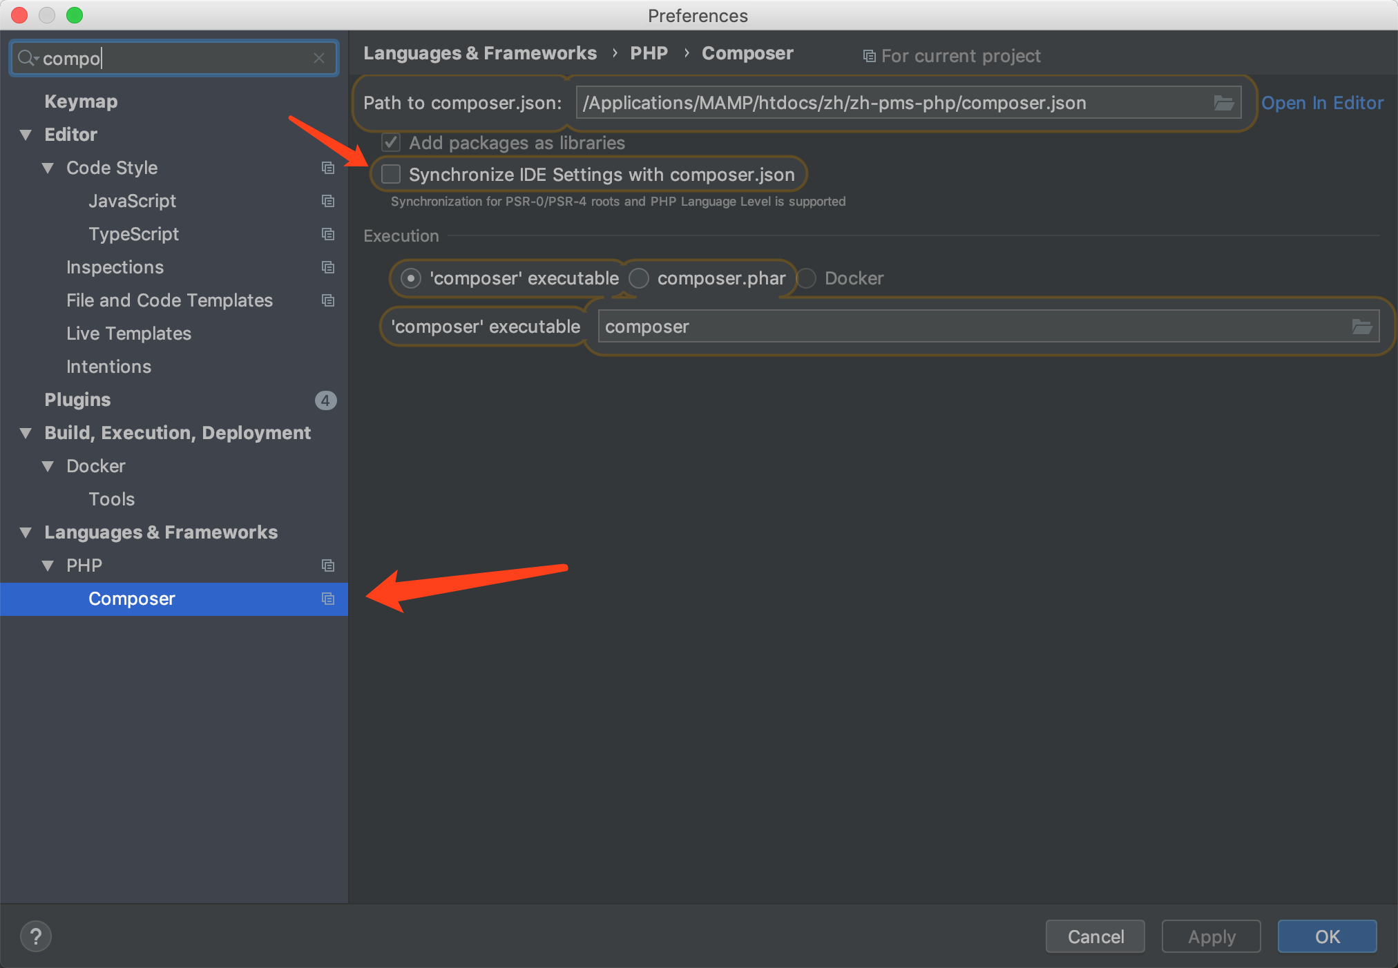
Task: Select the composer.phar radio button
Action: click(x=639, y=278)
